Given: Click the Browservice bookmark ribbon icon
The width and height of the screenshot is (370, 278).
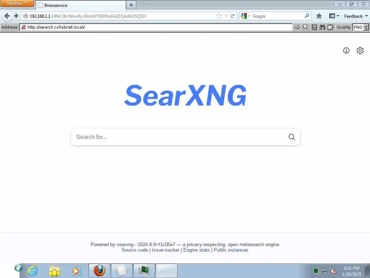Looking at the screenshot, I should (x=305, y=27).
